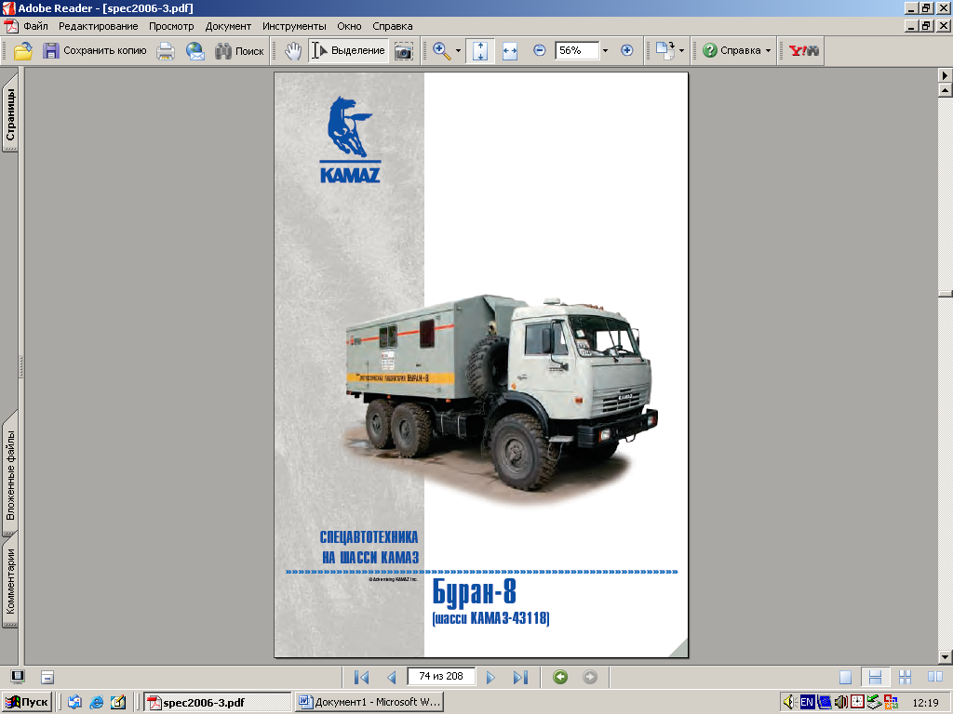Open the Справка menu in menu bar
The image size is (953, 714).
pyautogui.click(x=393, y=26)
